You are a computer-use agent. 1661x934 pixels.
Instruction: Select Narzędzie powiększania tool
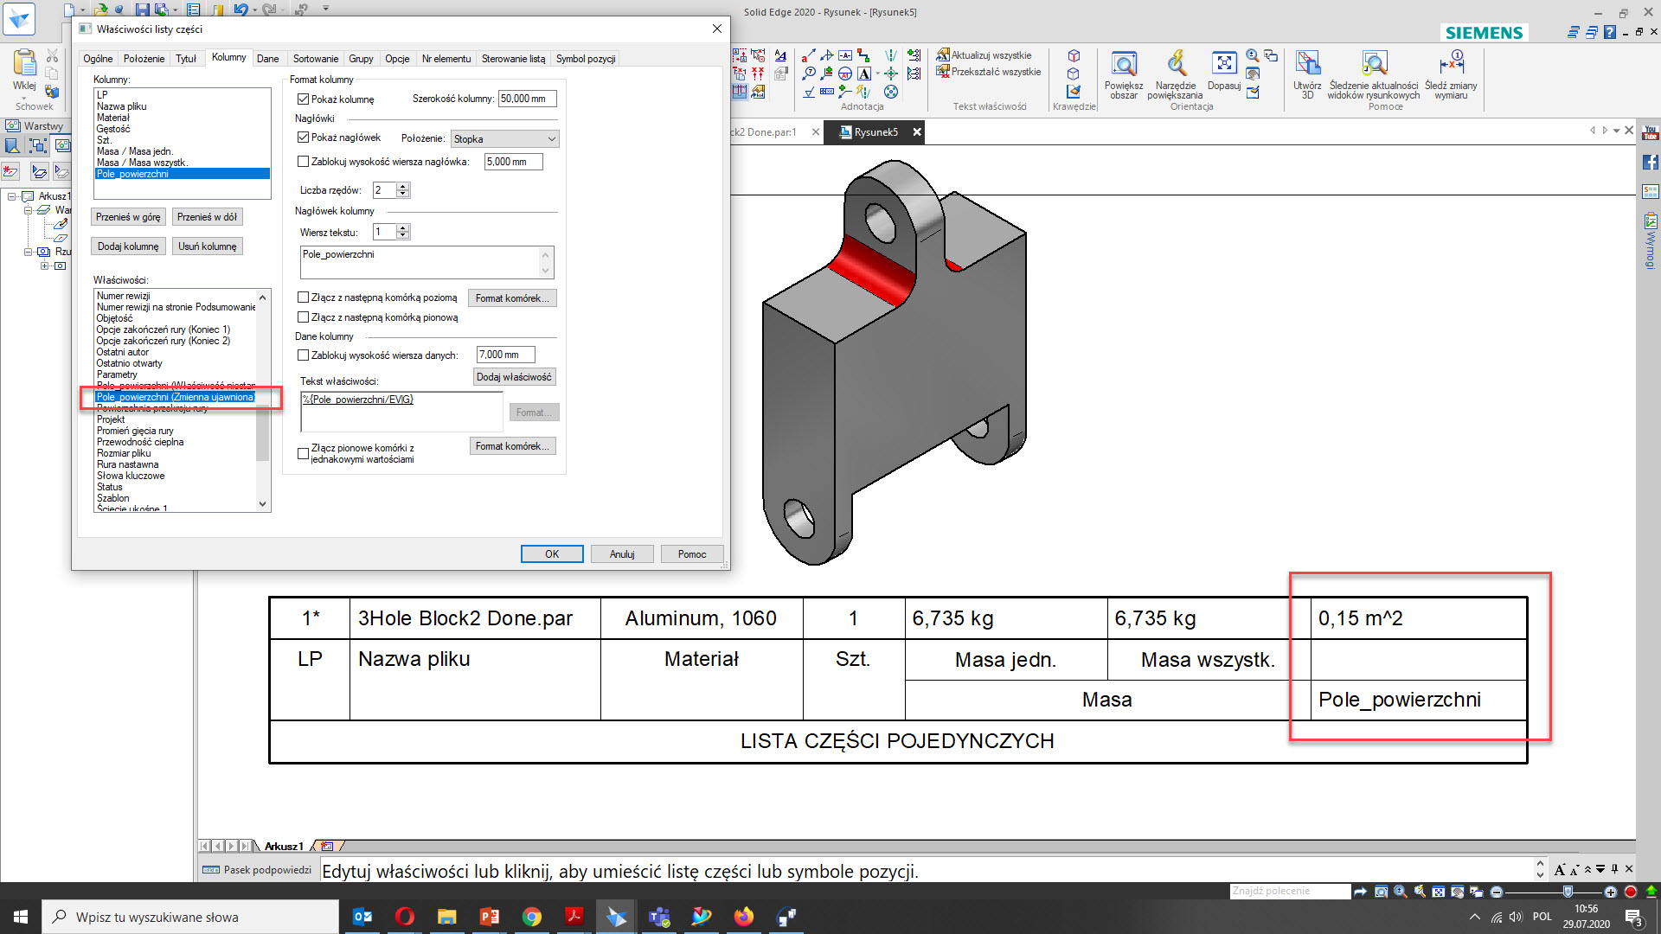(x=1175, y=74)
